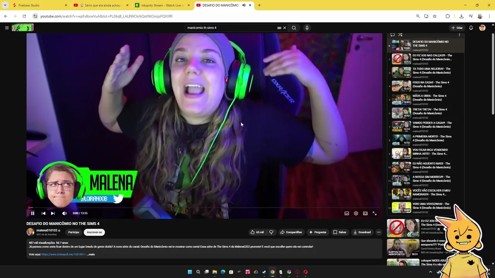Image resolution: width=495 pixels, height=278 pixels.
Task: Open zoom magnifier in address bar
Action: pyautogui.click(x=418, y=16)
